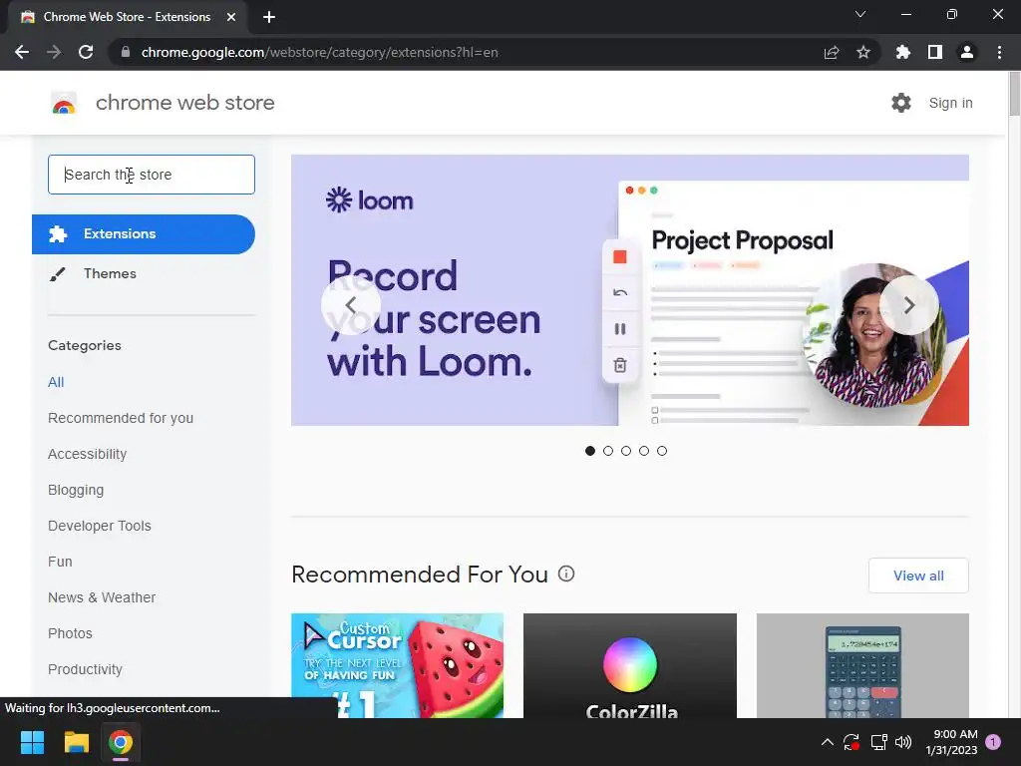
Task: Select the fourth carousel dot
Action: click(x=644, y=451)
